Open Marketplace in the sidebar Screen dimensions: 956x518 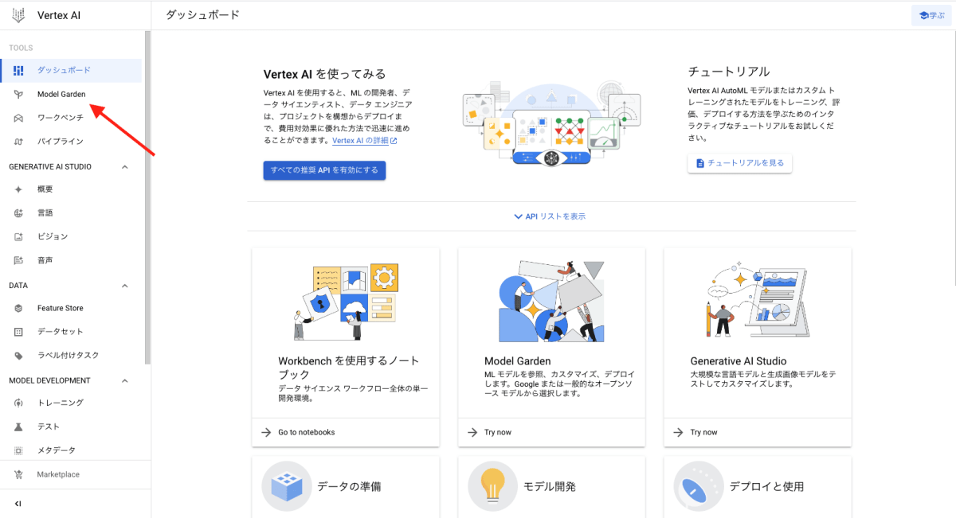click(x=71, y=475)
